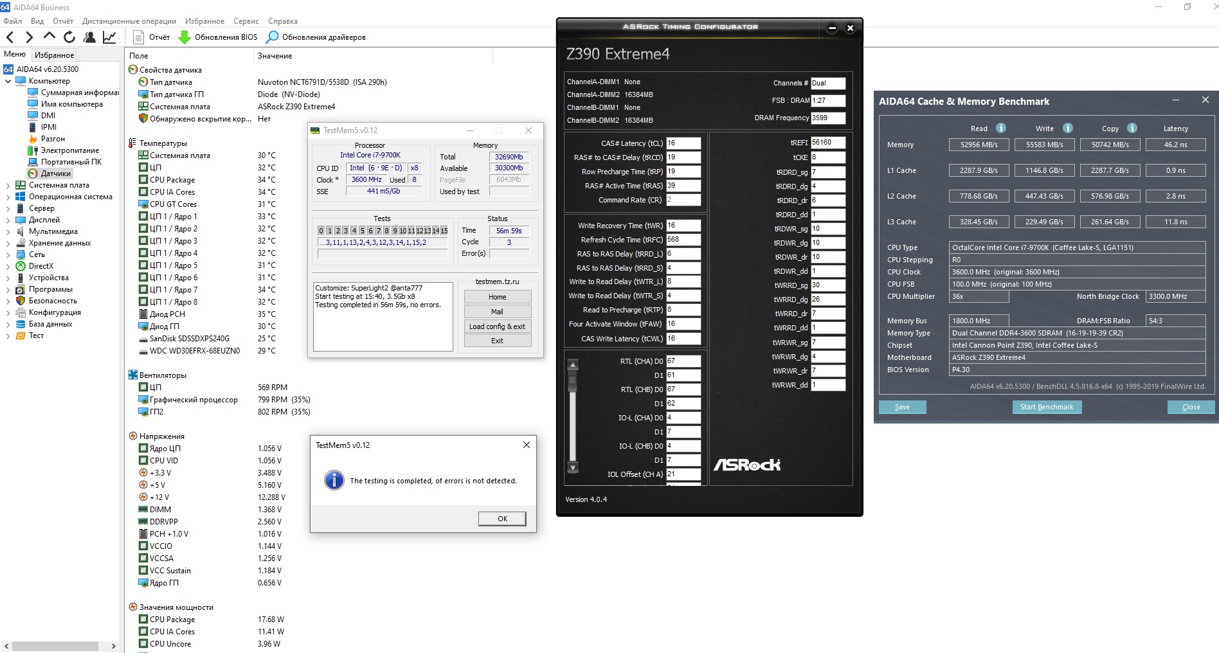Screen dimensions: 1219x653
Task: Switch to the Меню sidebar tab
Action: tap(15, 54)
